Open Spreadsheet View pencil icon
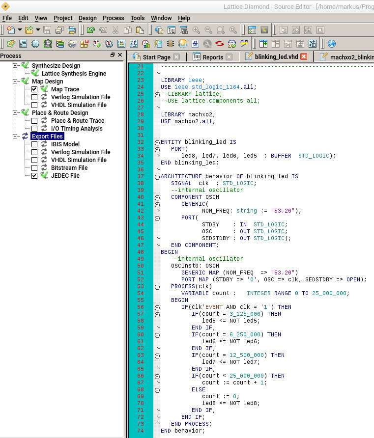 [x=11, y=44]
